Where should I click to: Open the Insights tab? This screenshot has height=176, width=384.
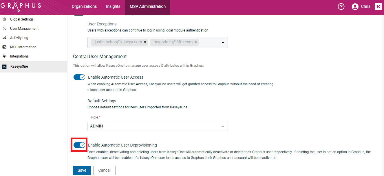pos(113,6)
